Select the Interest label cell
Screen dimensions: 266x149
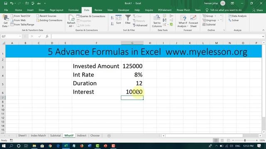(96, 92)
